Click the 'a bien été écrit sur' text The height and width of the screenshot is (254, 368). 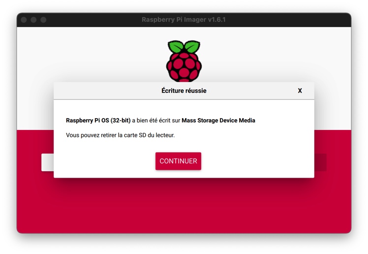pyautogui.click(x=156, y=120)
